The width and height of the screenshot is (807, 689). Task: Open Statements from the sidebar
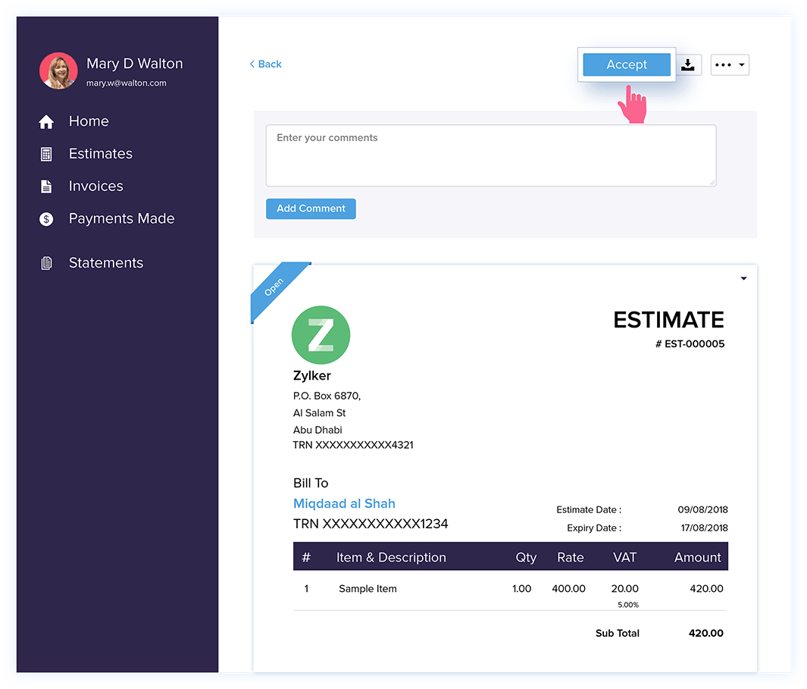106,262
